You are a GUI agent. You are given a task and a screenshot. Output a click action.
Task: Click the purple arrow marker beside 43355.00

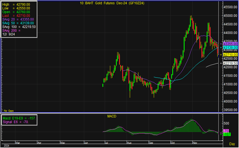[x=221, y=44]
